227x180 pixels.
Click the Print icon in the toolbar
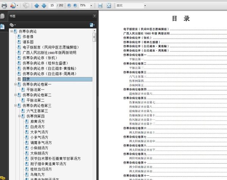coord(4,6)
